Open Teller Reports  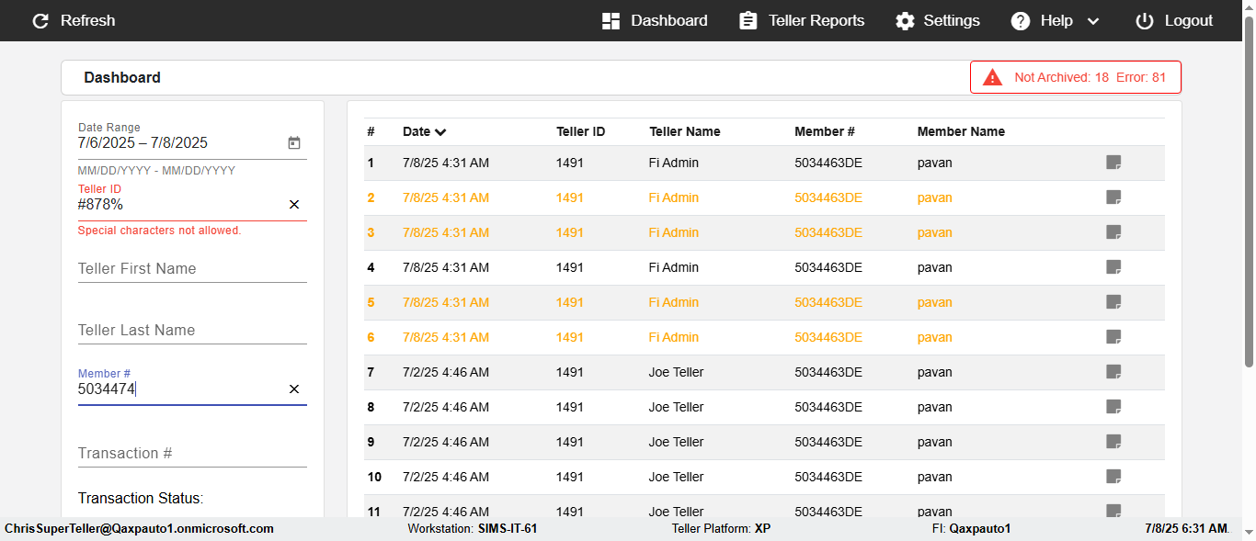pos(802,20)
